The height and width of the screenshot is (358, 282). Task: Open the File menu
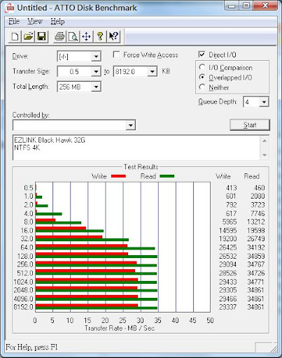[x=14, y=22]
